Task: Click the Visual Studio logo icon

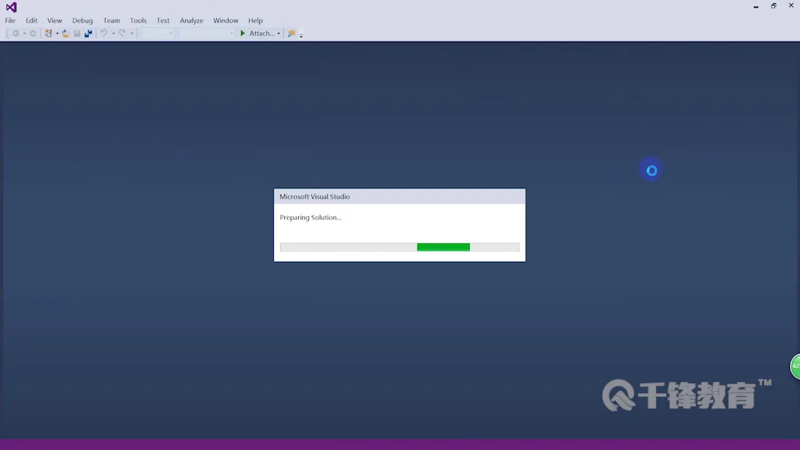Action: click(11, 7)
